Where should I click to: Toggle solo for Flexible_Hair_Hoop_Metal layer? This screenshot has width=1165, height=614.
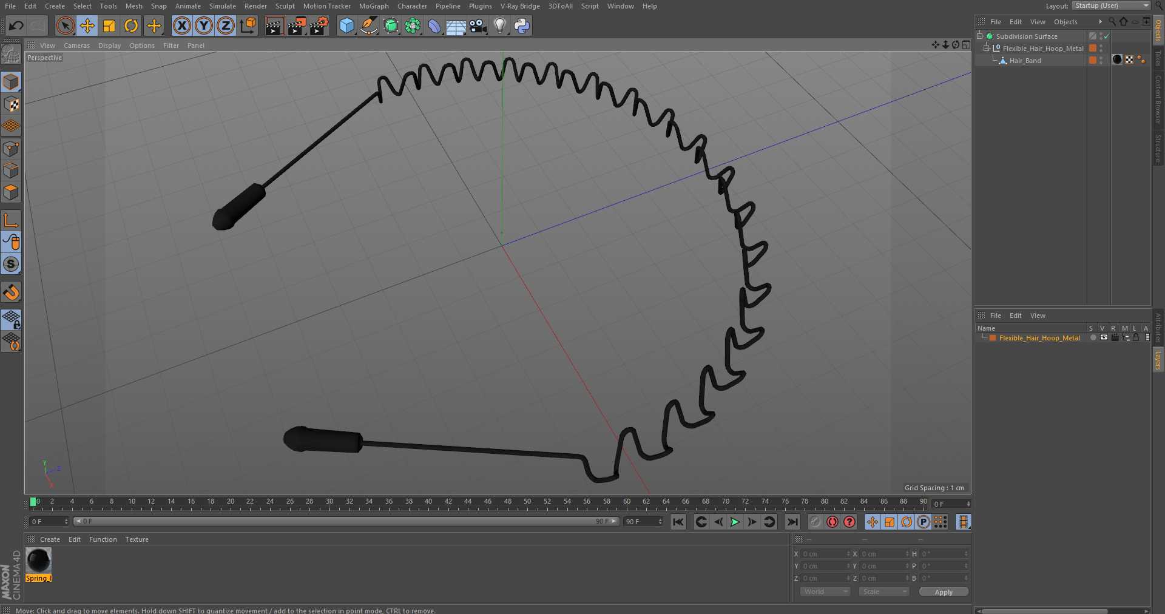pos(1093,337)
